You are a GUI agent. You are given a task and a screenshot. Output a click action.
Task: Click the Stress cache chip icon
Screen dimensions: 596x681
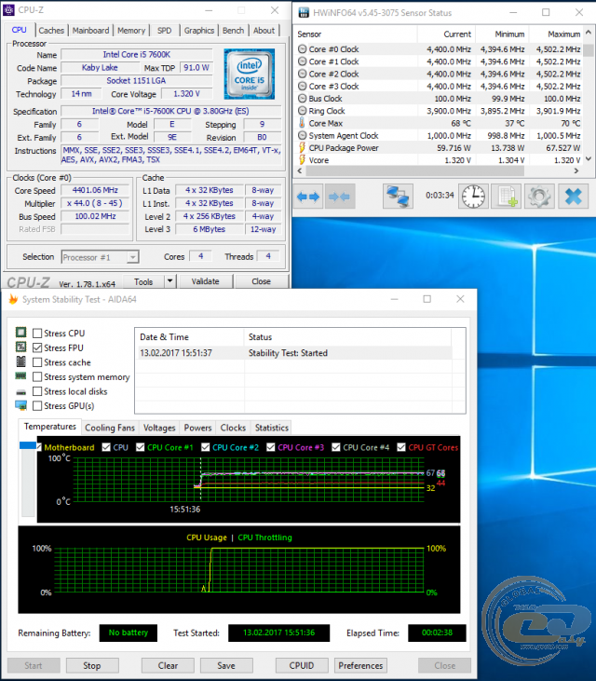[20, 361]
